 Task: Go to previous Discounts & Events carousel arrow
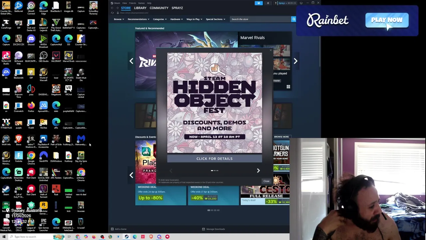tap(131, 175)
